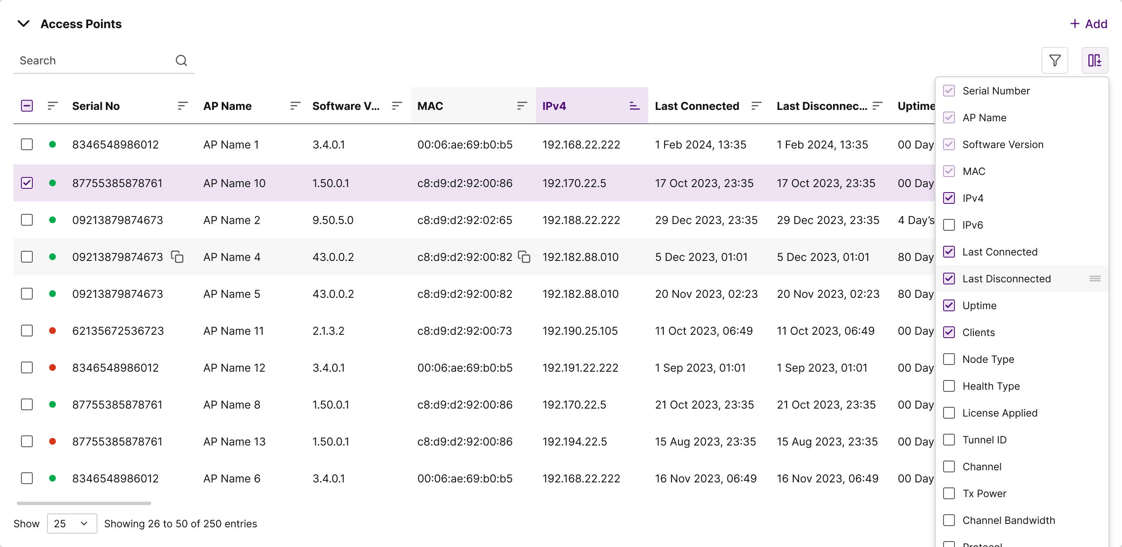Click the search magnifier icon

[x=181, y=60]
